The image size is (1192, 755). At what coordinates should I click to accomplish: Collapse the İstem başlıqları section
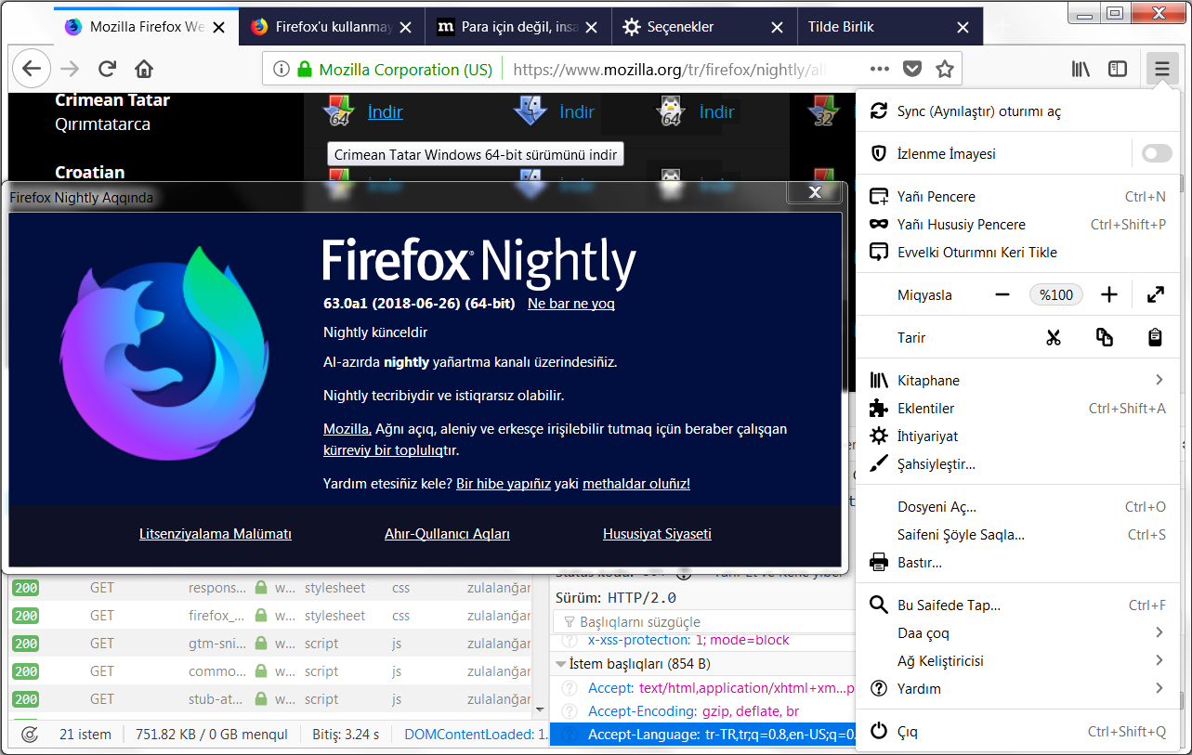coord(561,664)
